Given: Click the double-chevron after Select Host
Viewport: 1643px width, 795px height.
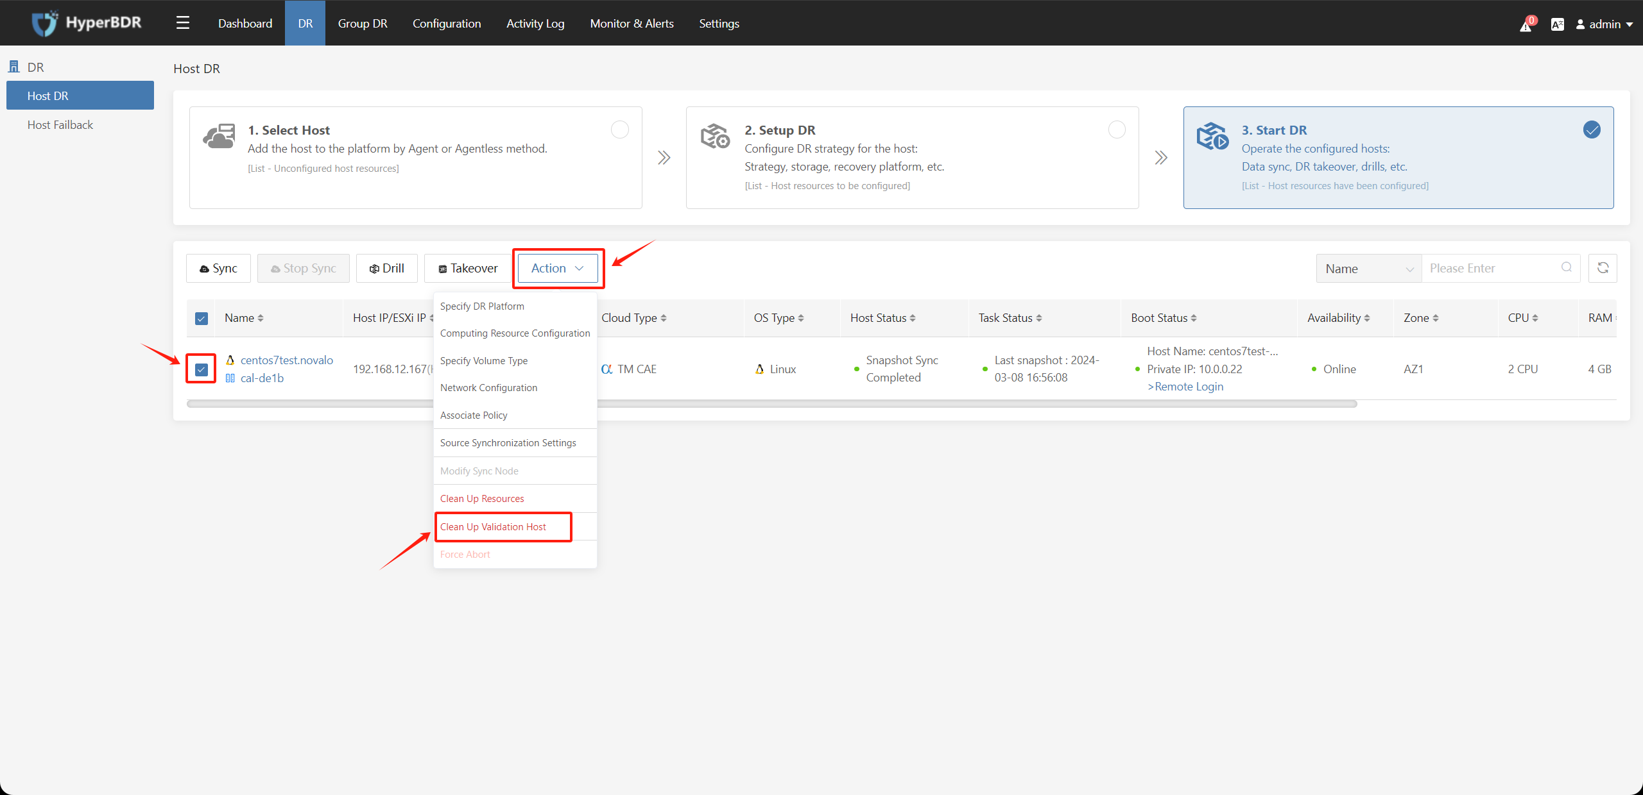Looking at the screenshot, I should [x=664, y=158].
